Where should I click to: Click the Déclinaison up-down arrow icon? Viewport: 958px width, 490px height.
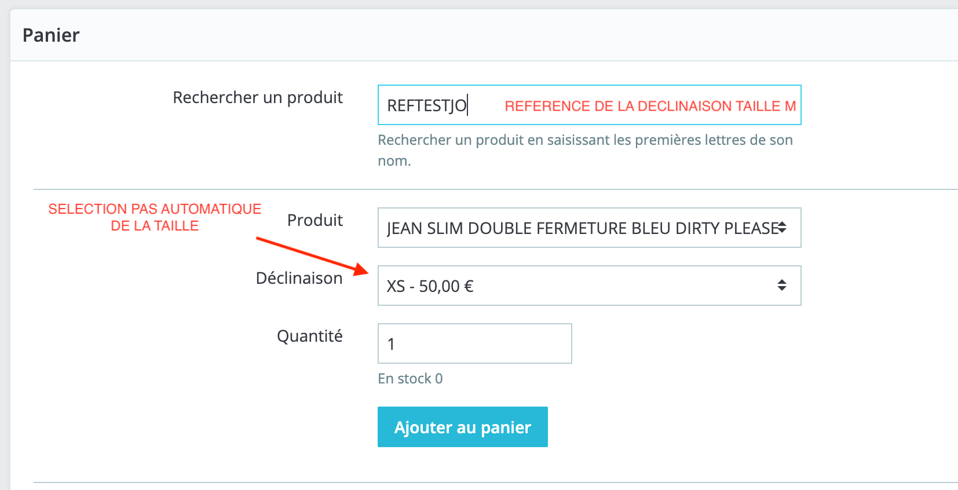coord(782,285)
